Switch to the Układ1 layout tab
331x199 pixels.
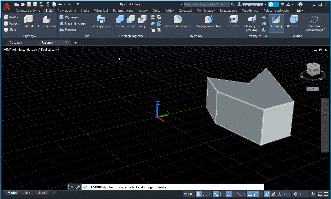pyautogui.click(x=27, y=193)
